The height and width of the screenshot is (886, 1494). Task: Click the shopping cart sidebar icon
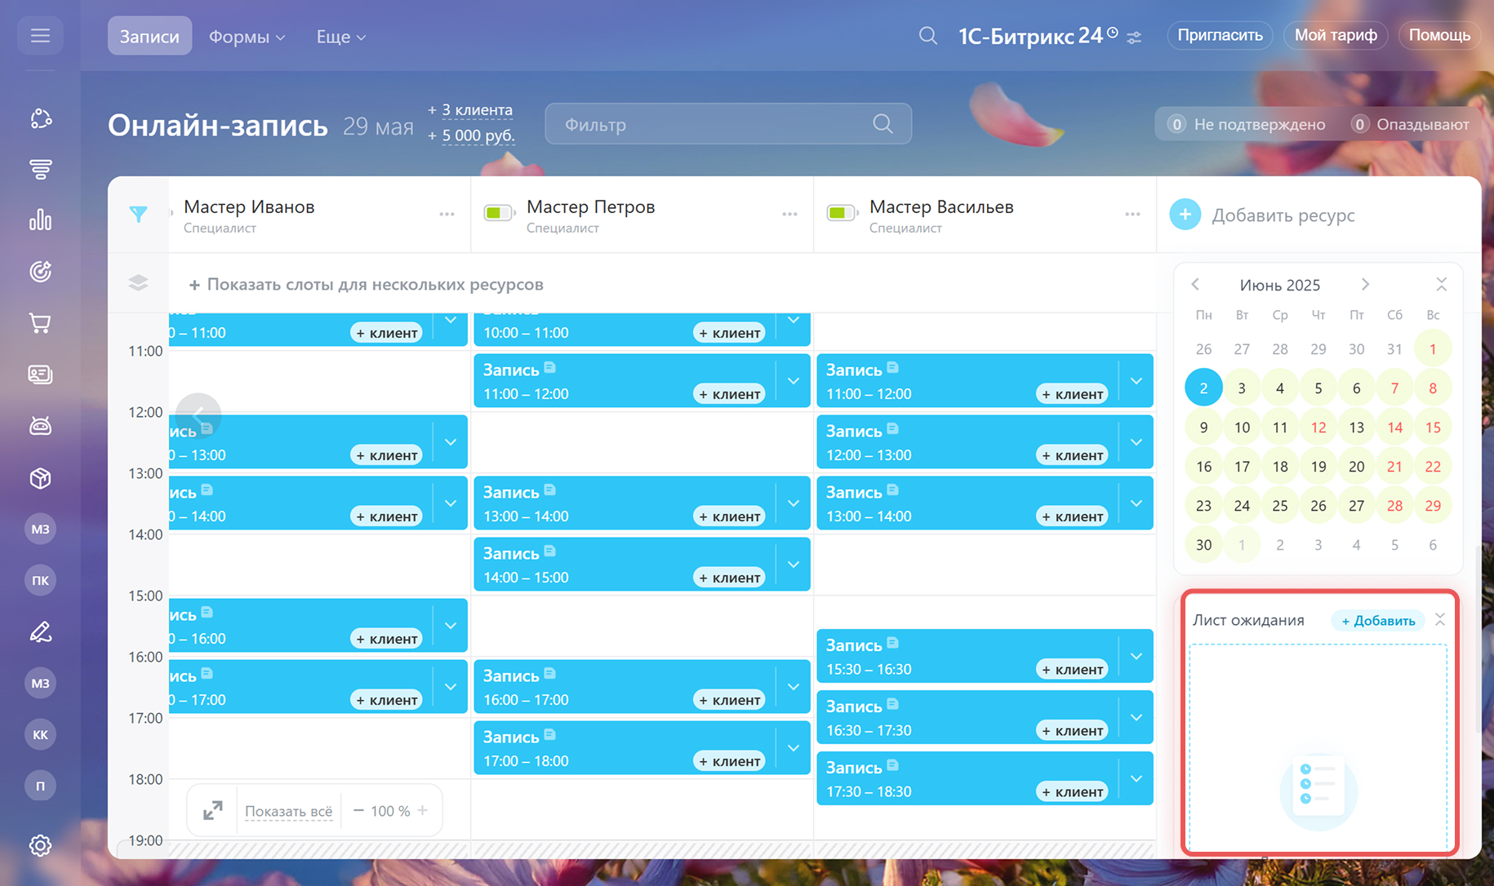[x=40, y=323]
